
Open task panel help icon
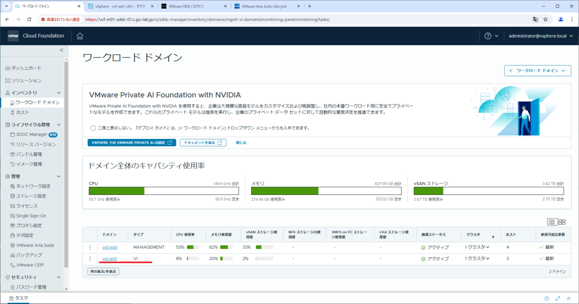click(547, 299)
